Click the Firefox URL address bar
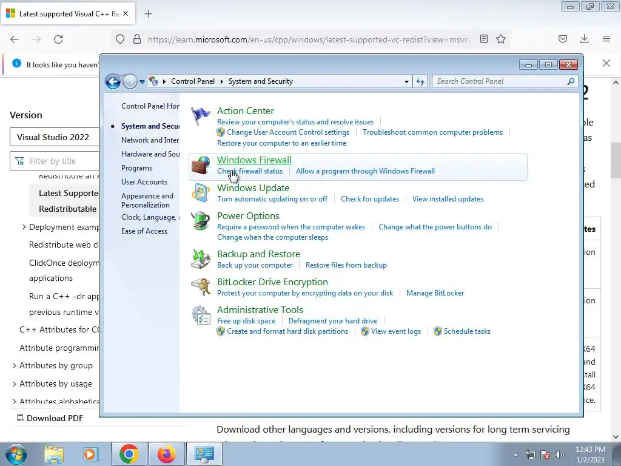Image resolution: width=621 pixels, height=466 pixels. point(309,39)
